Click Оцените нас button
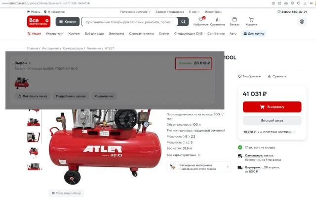 pyautogui.click(x=104, y=96)
